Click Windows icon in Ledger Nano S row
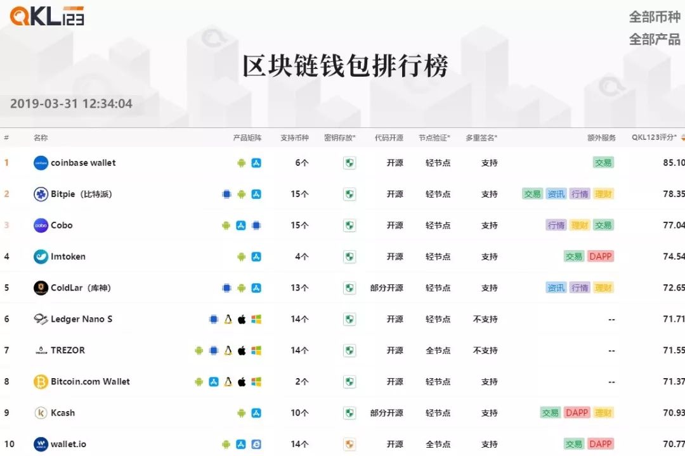Image resolution: width=685 pixels, height=456 pixels. coord(256,319)
